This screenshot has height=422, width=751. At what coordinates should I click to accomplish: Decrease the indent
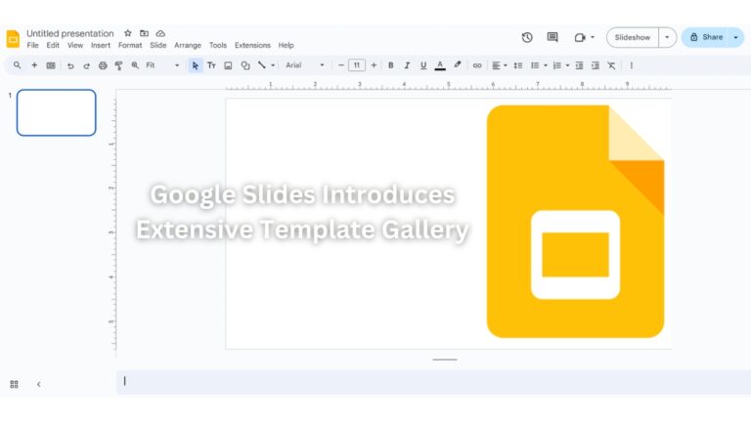(x=579, y=65)
